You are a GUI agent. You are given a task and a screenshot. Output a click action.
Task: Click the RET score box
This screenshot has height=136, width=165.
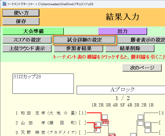click(x=105, y=123)
